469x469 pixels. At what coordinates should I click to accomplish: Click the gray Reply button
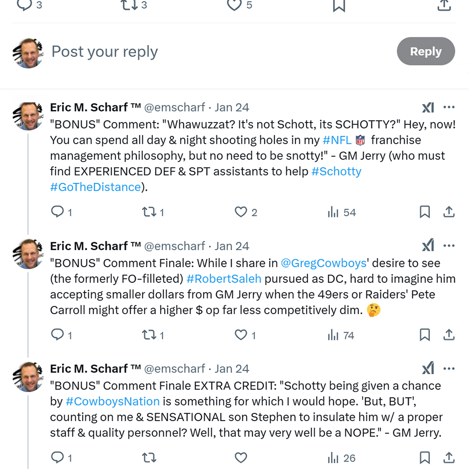426,51
